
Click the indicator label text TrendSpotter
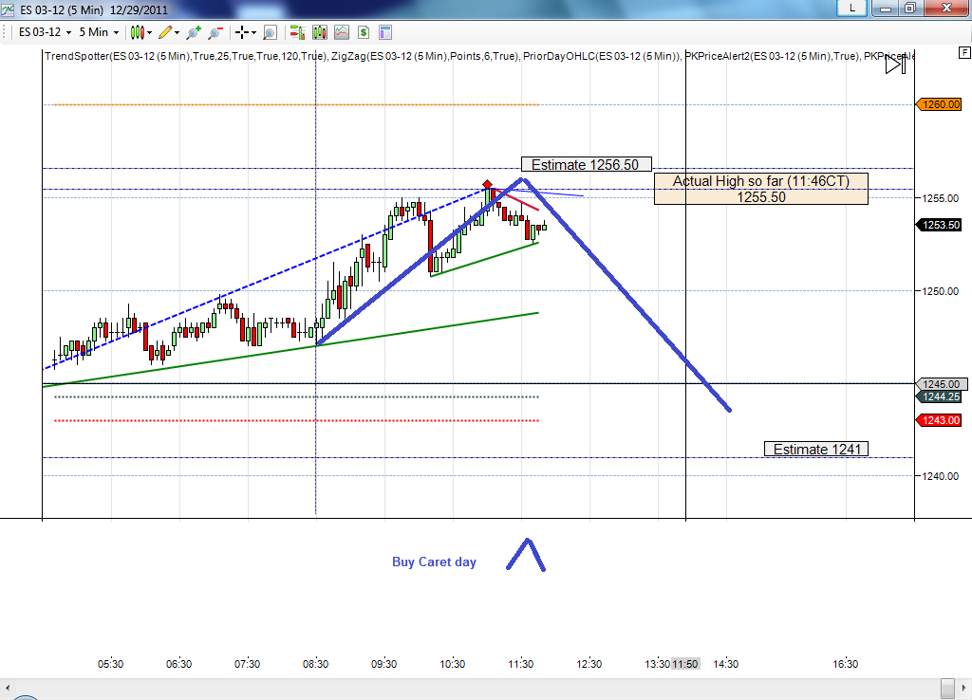tap(77, 56)
